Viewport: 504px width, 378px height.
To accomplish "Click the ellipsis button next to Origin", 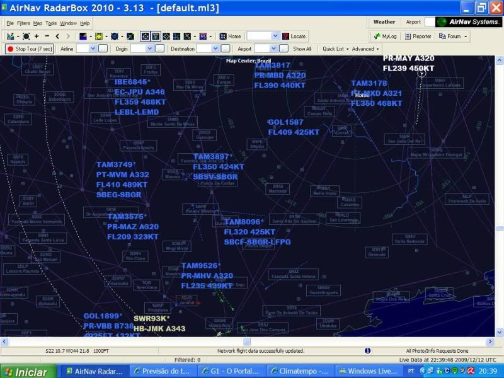I will click(160, 49).
